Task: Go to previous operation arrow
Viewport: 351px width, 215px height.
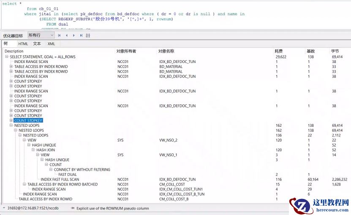Action: [x=66, y=35]
